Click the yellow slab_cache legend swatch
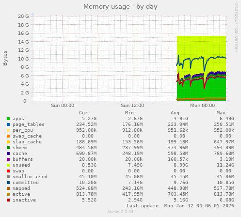This screenshot has width=241, height=217. point(8,142)
